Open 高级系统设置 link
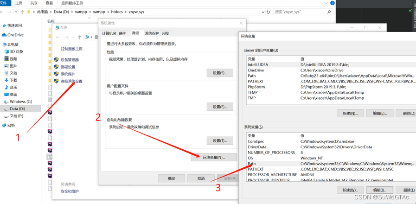416x204 pixels. point(71,81)
